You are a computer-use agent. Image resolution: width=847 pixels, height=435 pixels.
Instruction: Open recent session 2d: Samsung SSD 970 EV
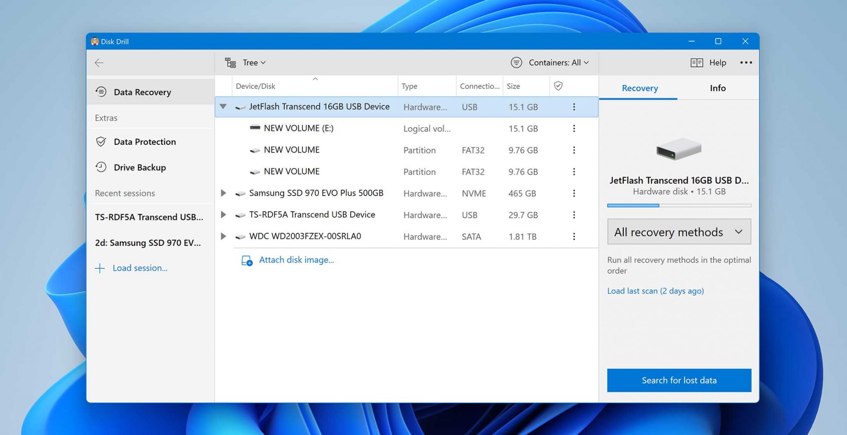point(148,243)
